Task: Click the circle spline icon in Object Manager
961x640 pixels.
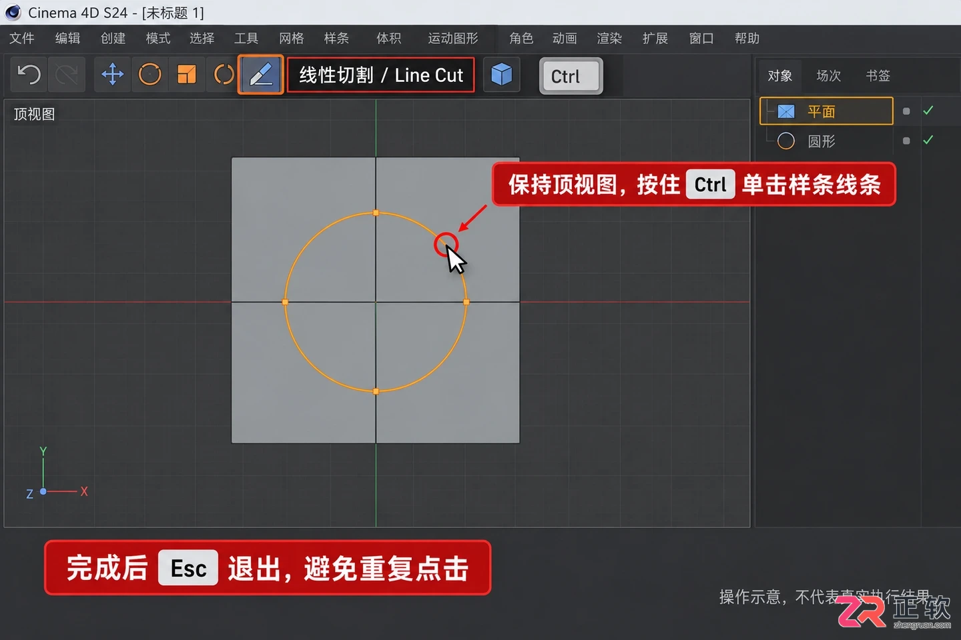Action: point(786,141)
